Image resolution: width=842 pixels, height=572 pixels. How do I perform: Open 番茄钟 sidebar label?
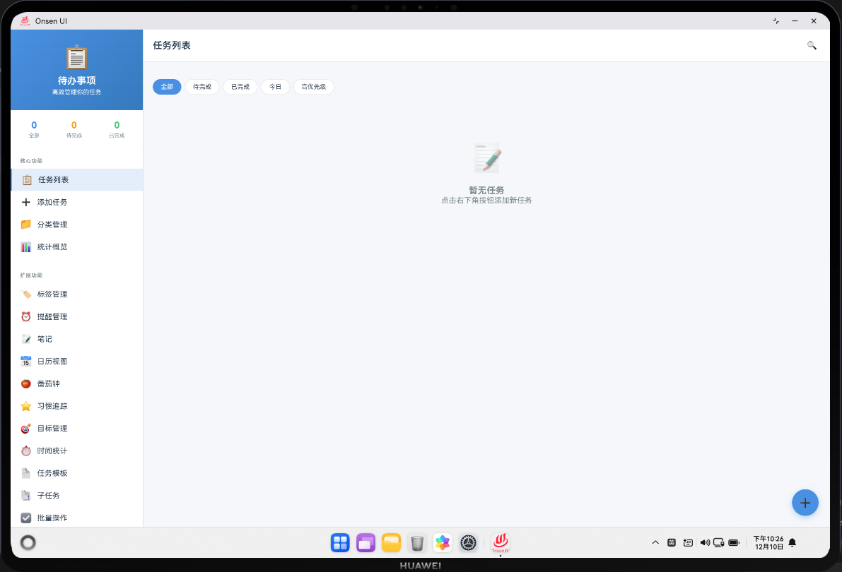(48, 383)
